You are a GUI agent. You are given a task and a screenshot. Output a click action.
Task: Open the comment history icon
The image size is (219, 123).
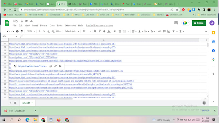(176, 23)
